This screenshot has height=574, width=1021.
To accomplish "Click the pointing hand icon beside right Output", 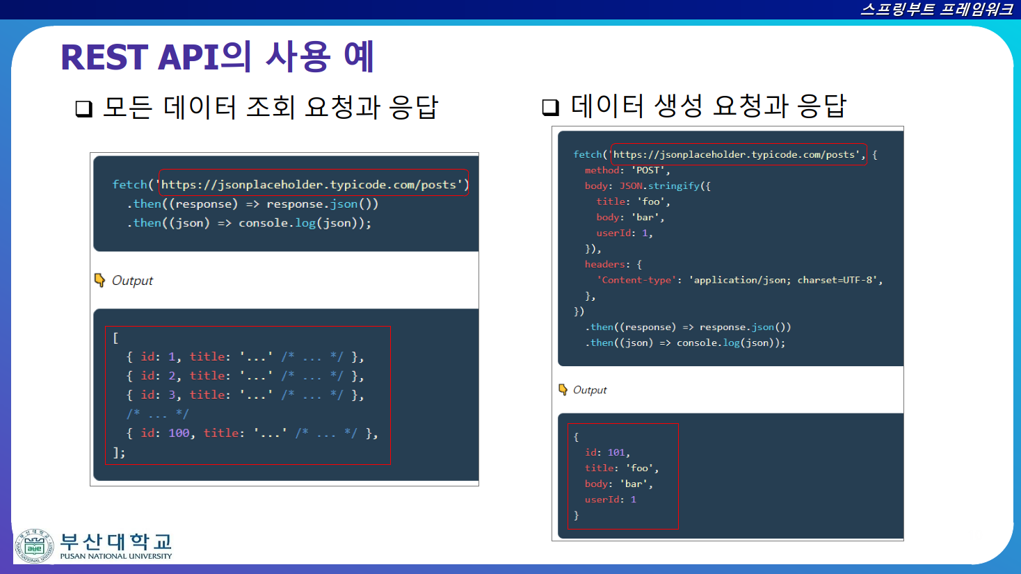I will (x=563, y=390).
